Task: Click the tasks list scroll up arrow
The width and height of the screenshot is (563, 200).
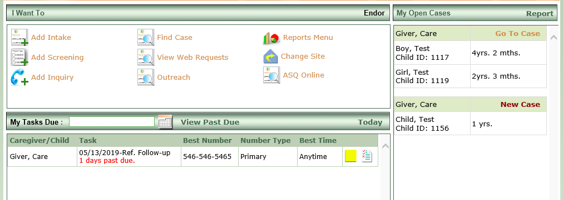Action: tap(385, 146)
